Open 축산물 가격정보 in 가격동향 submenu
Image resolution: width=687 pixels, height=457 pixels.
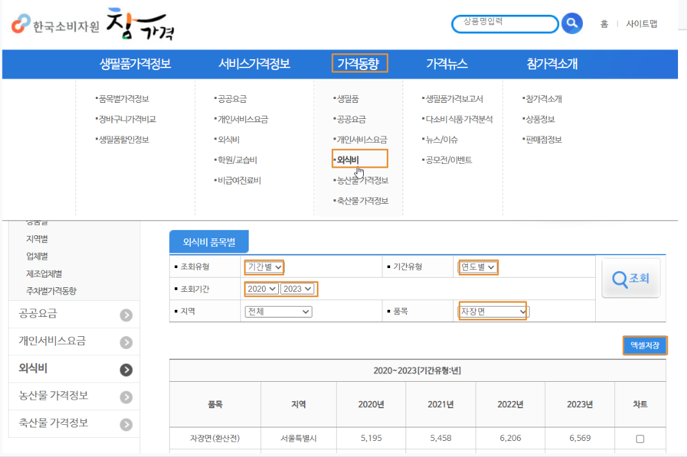(362, 201)
